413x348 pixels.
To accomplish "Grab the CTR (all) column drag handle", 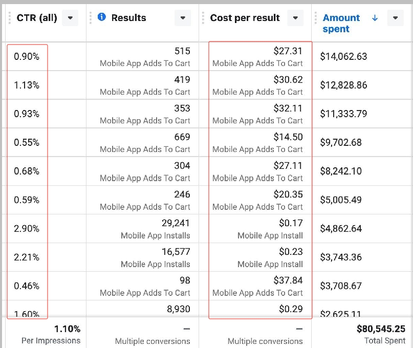I will (9, 18).
